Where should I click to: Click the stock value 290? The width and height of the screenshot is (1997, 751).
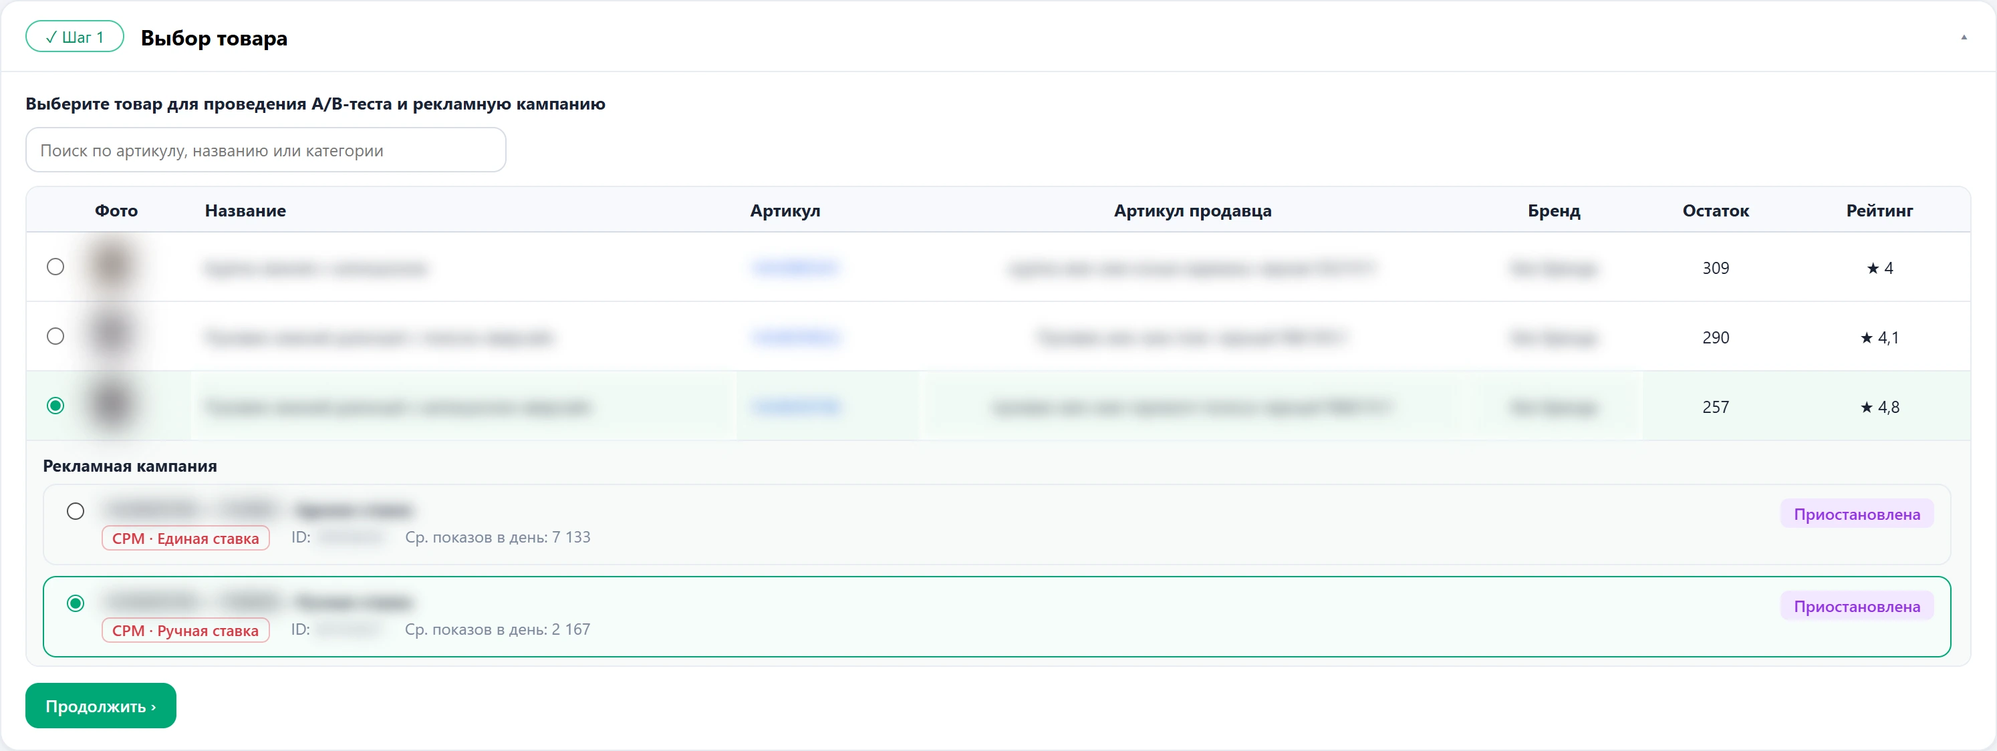coord(1716,338)
